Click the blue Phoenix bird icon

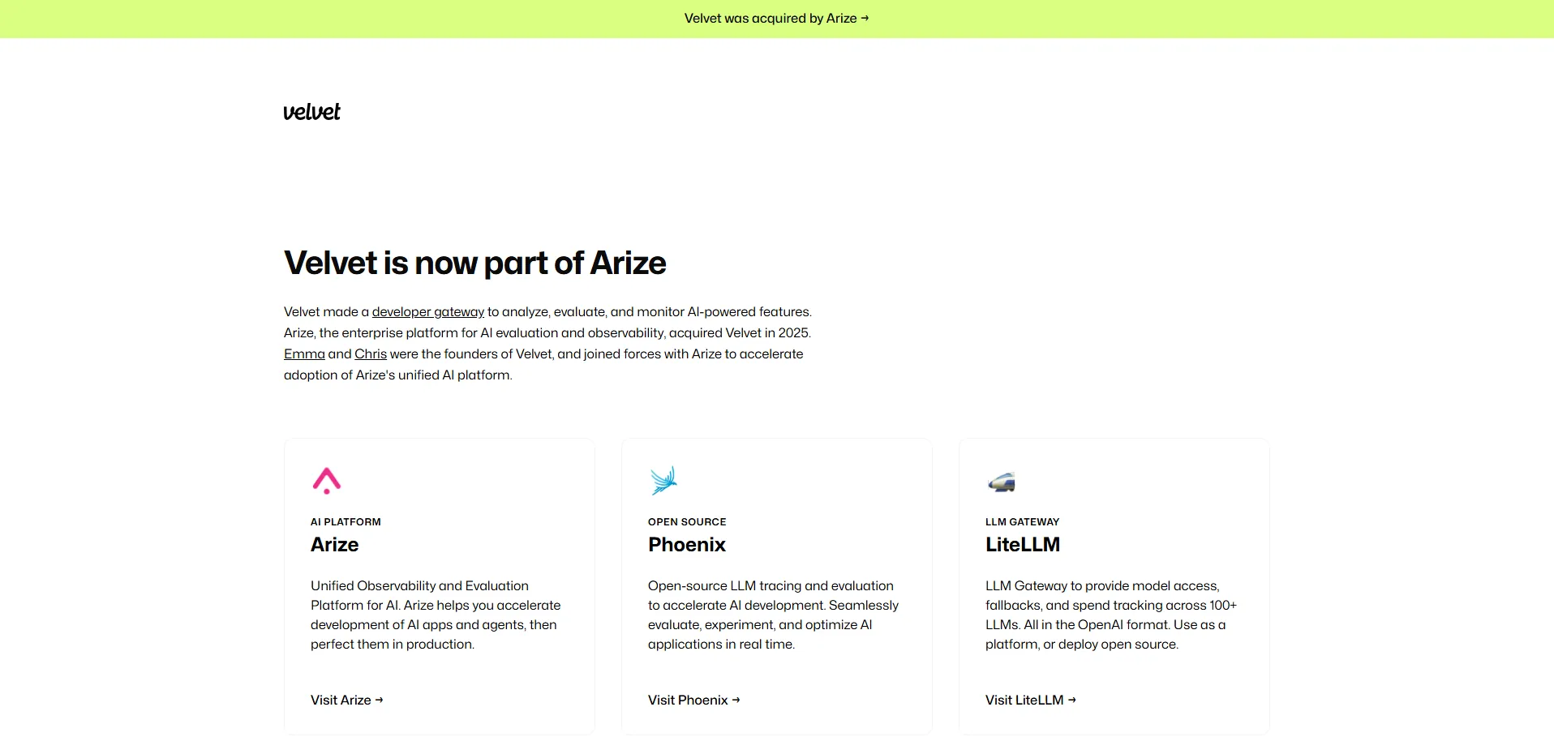pyautogui.click(x=663, y=480)
